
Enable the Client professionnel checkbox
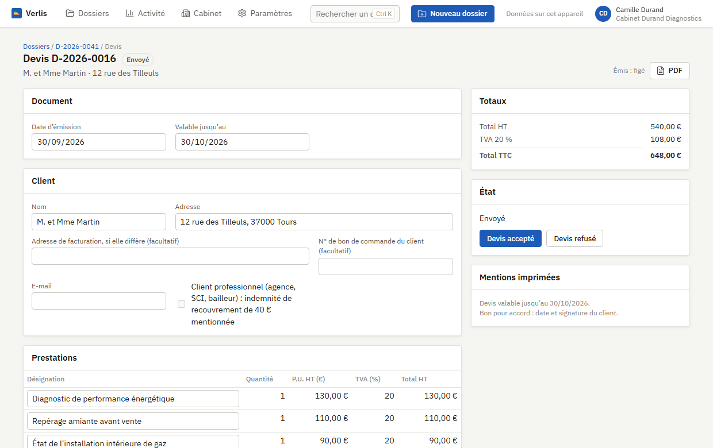(x=182, y=304)
